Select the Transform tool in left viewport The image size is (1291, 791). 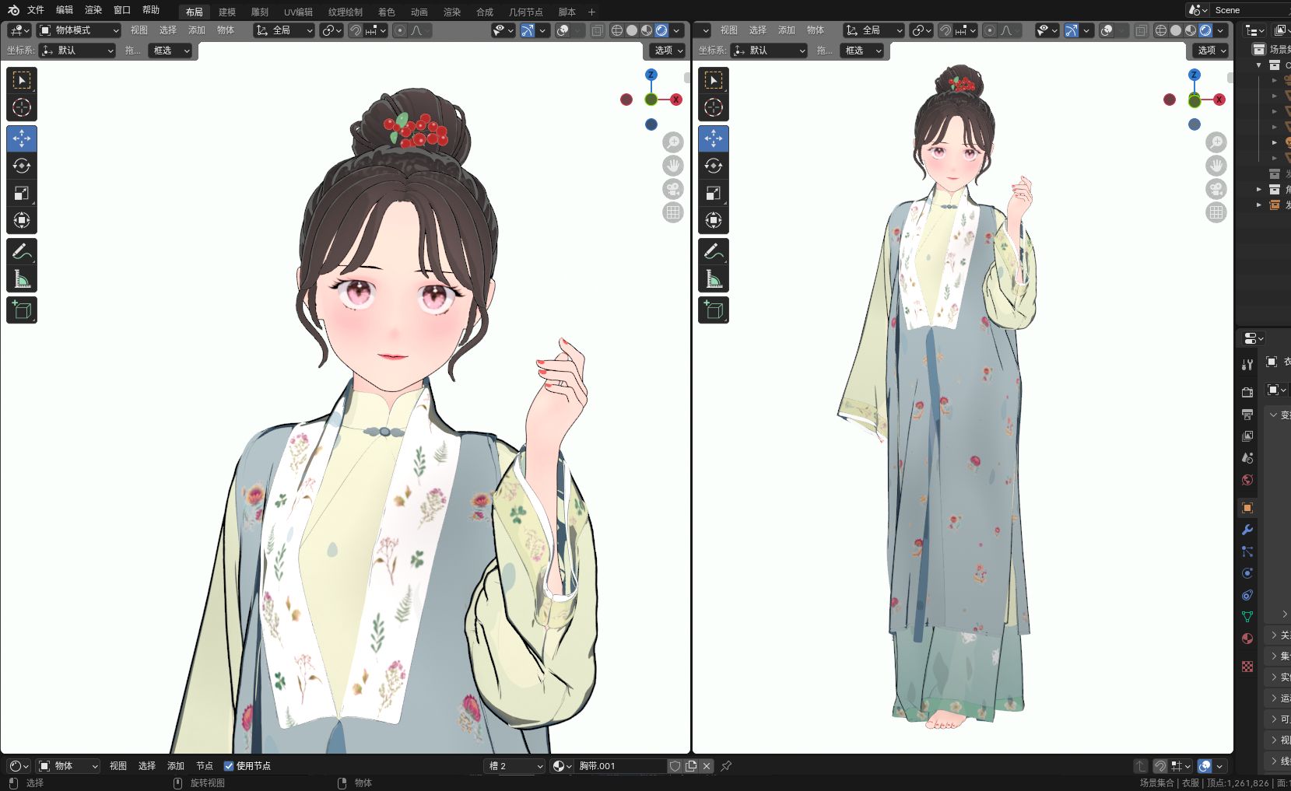click(x=22, y=220)
